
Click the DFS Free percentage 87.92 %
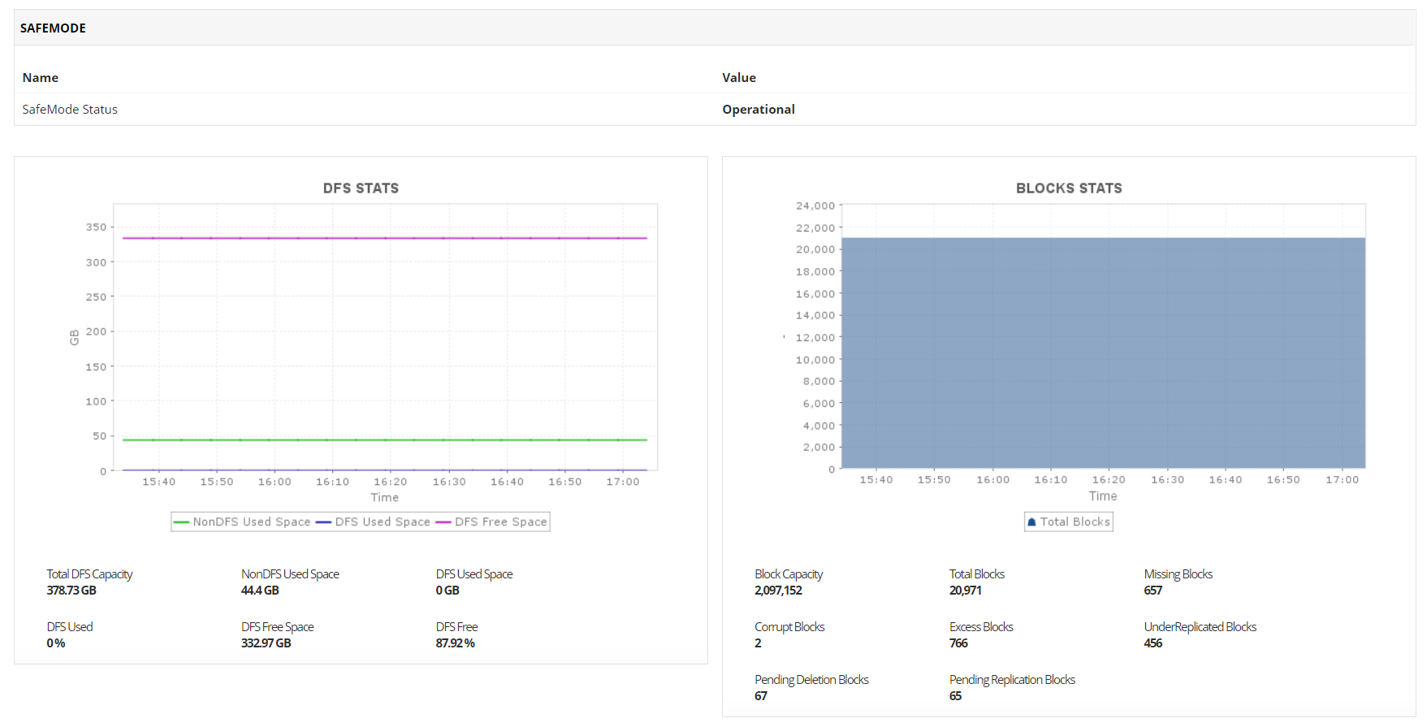coord(456,643)
